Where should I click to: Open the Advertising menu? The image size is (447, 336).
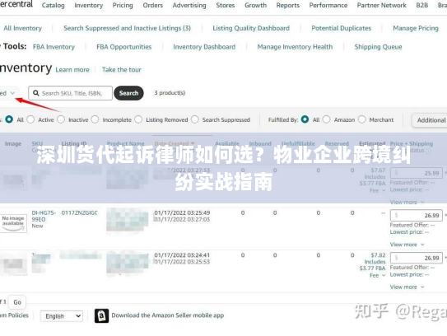[189, 6]
